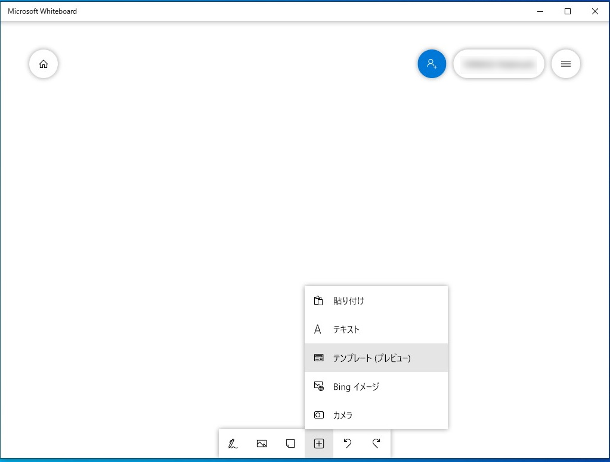
Task: Undo the last action
Action: click(x=348, y=444)
